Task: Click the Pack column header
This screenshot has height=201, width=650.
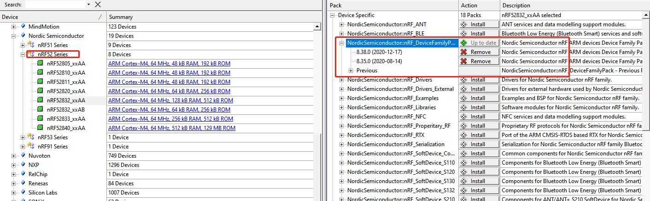Action: pyautogui.click(x=393, y=6)
